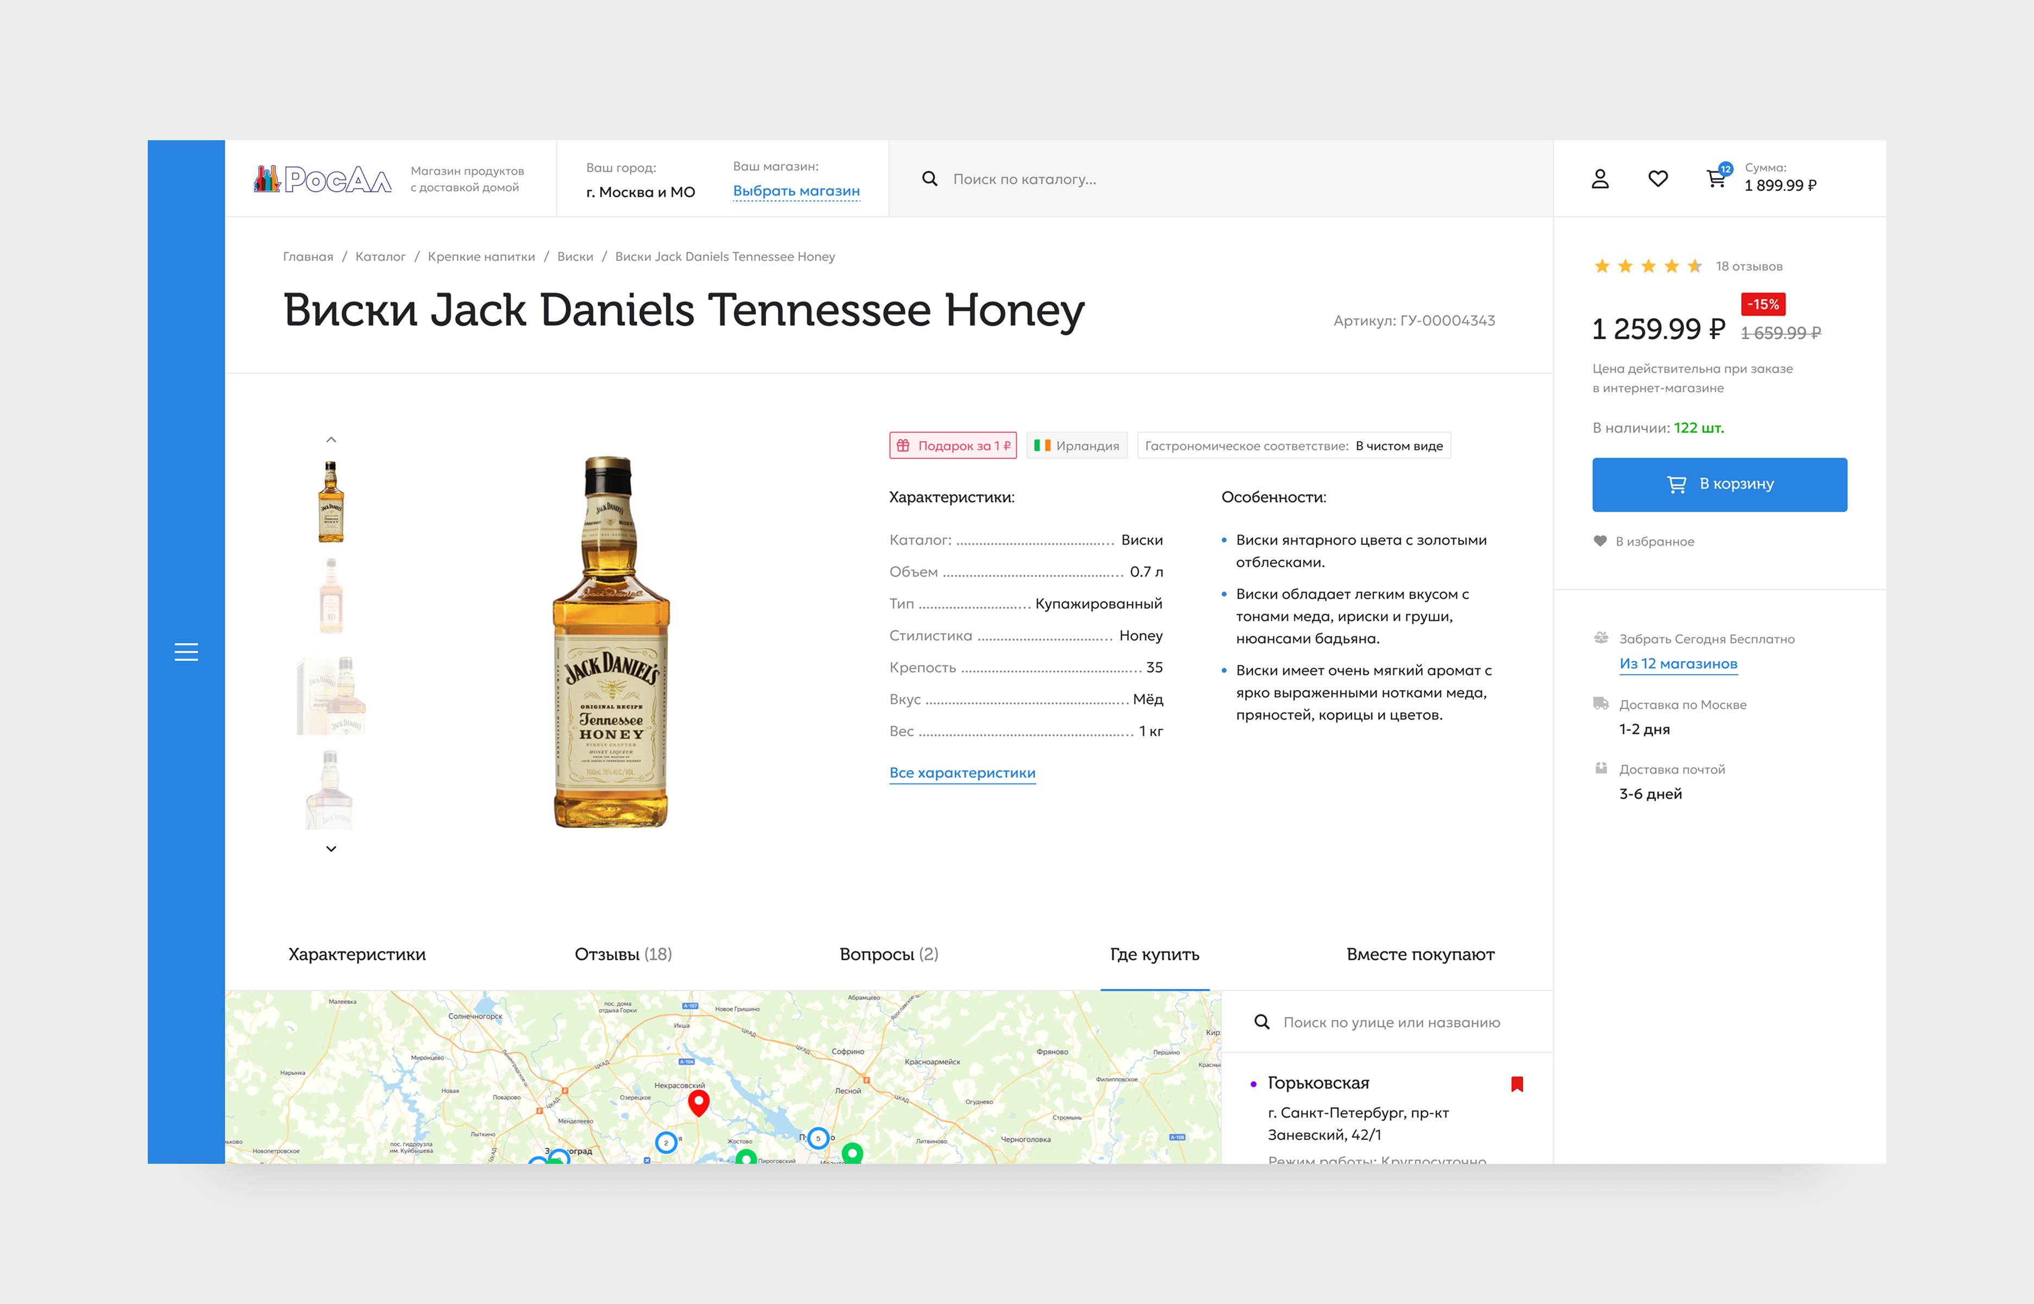This screenshot has width=2034, height=1304.
Task: Click the gift icon in Подарок badge
Action: click(x=903, y=446)
